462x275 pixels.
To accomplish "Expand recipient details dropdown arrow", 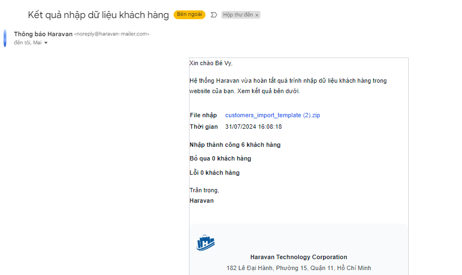I will coord(46,43).
